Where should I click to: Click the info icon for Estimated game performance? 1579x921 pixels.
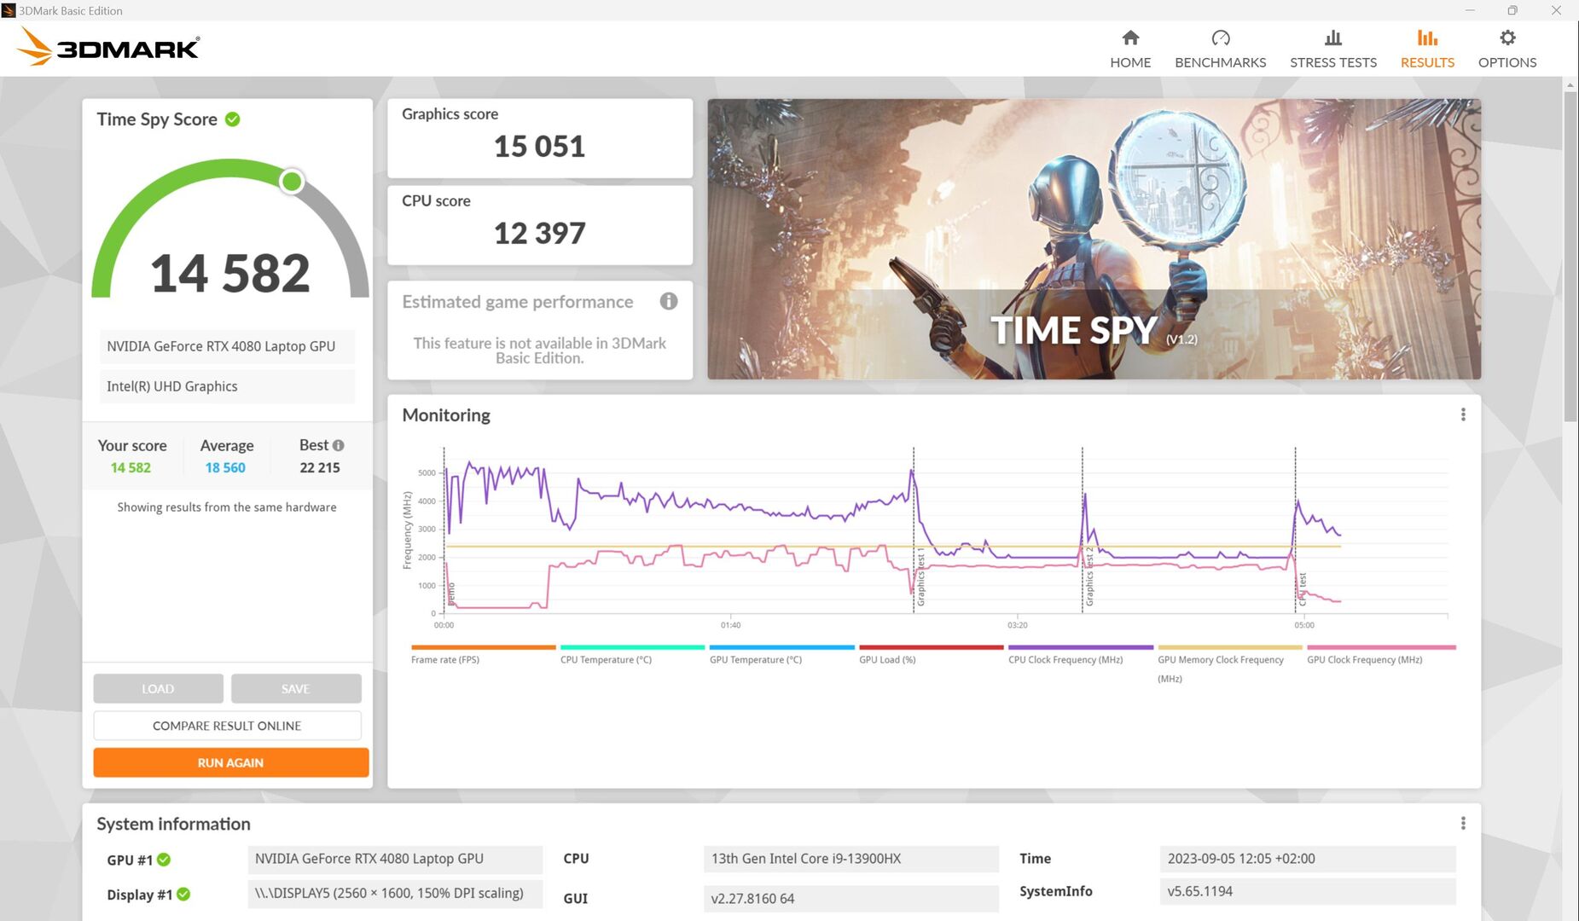pyautogui.click(x=669, y=301)
